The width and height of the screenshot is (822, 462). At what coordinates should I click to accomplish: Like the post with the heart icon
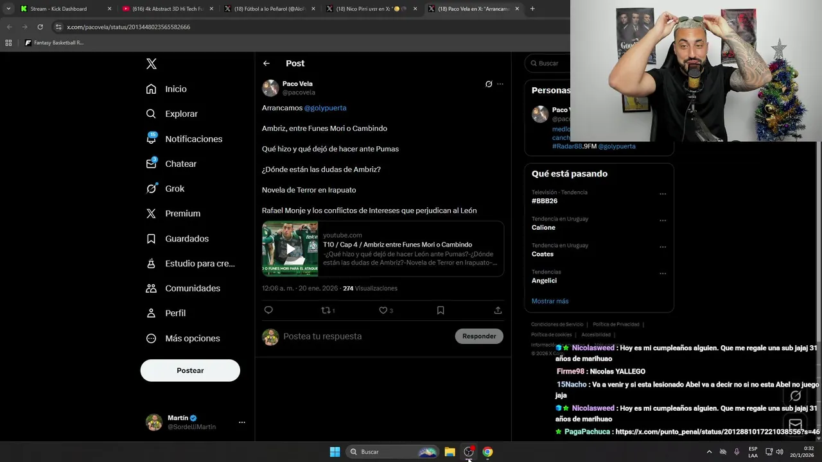(383, 310)
